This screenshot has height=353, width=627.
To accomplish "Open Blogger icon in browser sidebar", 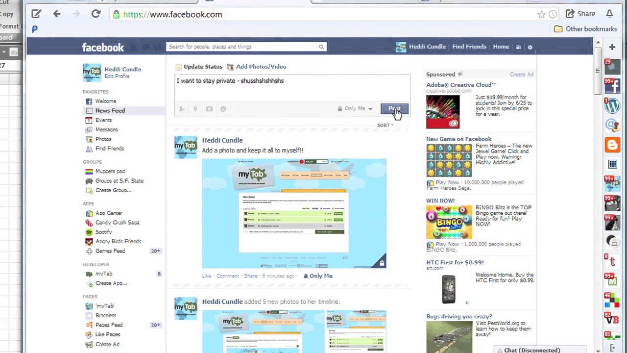I will coord(612,145).
